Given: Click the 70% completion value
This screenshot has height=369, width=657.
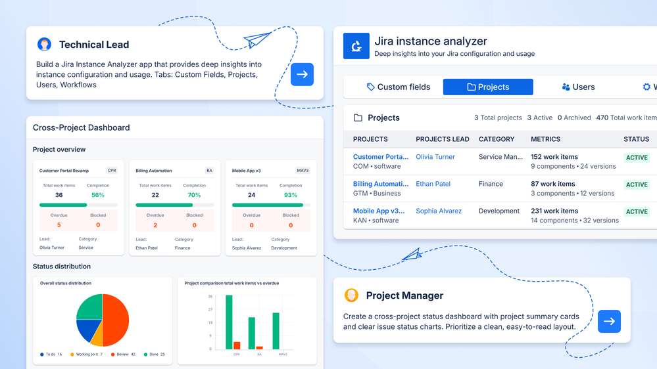Looking at the screenshot, I should [x=195, y=195].
